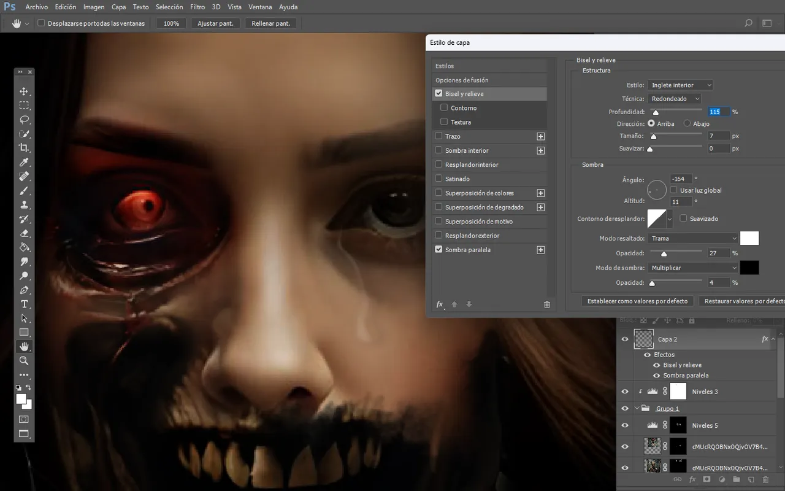Open the Estilo dropdown (Inglete interior)

(680, 85)
